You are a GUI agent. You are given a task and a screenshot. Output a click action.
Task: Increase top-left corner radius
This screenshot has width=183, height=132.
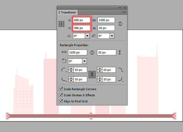(x=71, y=69)
